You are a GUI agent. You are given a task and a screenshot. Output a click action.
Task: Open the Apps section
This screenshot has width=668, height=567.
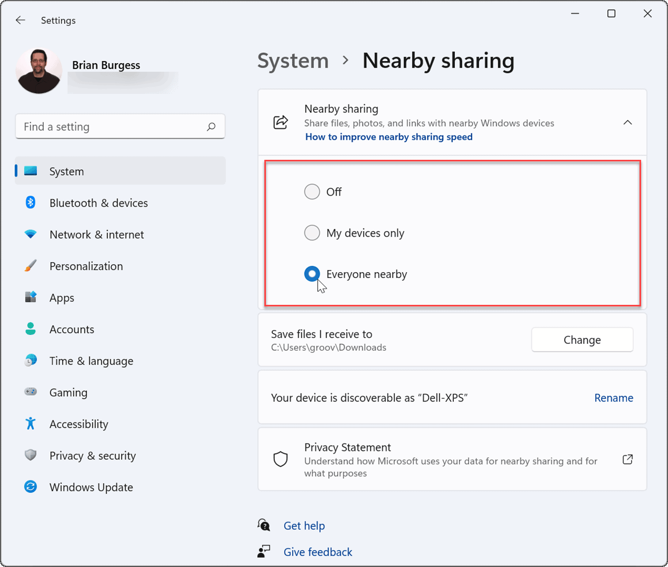click(62, 297)
